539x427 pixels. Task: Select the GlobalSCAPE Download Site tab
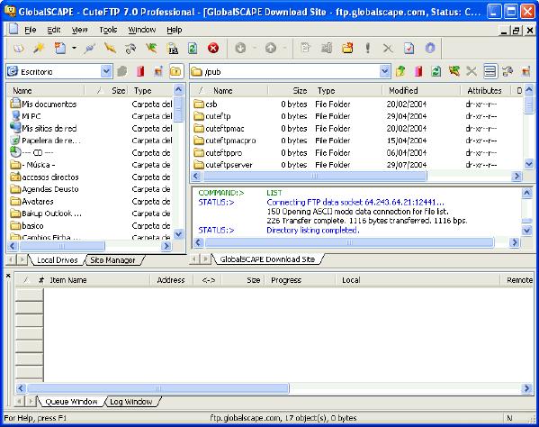point(267,259)
